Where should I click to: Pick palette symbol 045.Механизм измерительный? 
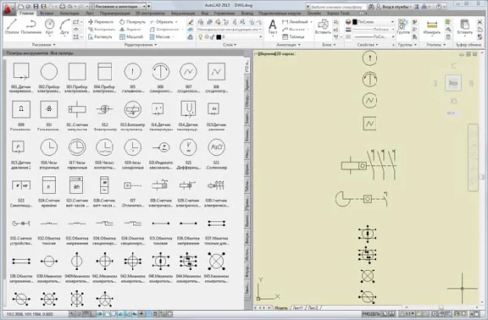[217, 268]
